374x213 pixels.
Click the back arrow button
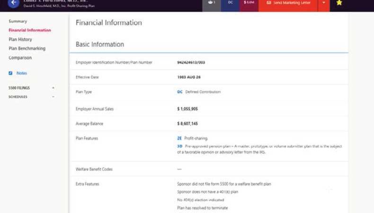click(x=13, y=3)
